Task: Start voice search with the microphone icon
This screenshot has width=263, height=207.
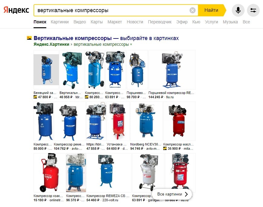Action: tap(238, 10)
